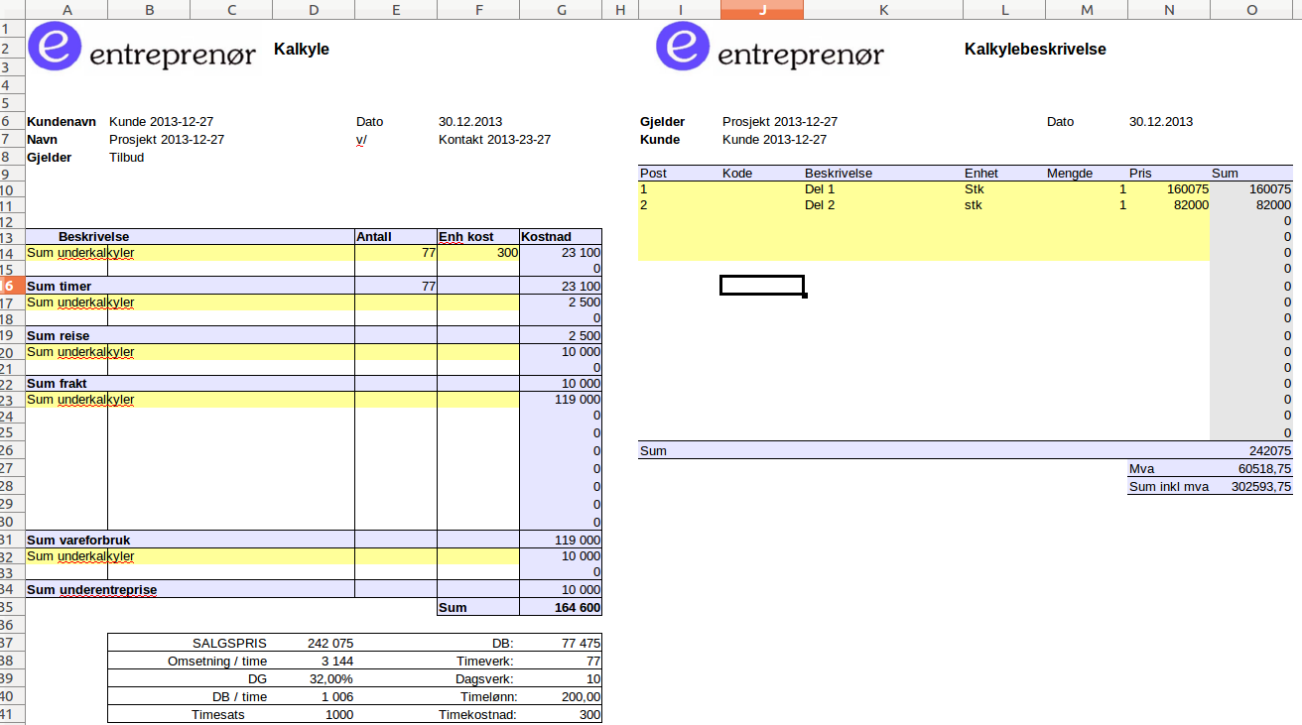Select column header G
Image resolution: width=1302 pixels, height=725 pixels.
click(561, 9)
